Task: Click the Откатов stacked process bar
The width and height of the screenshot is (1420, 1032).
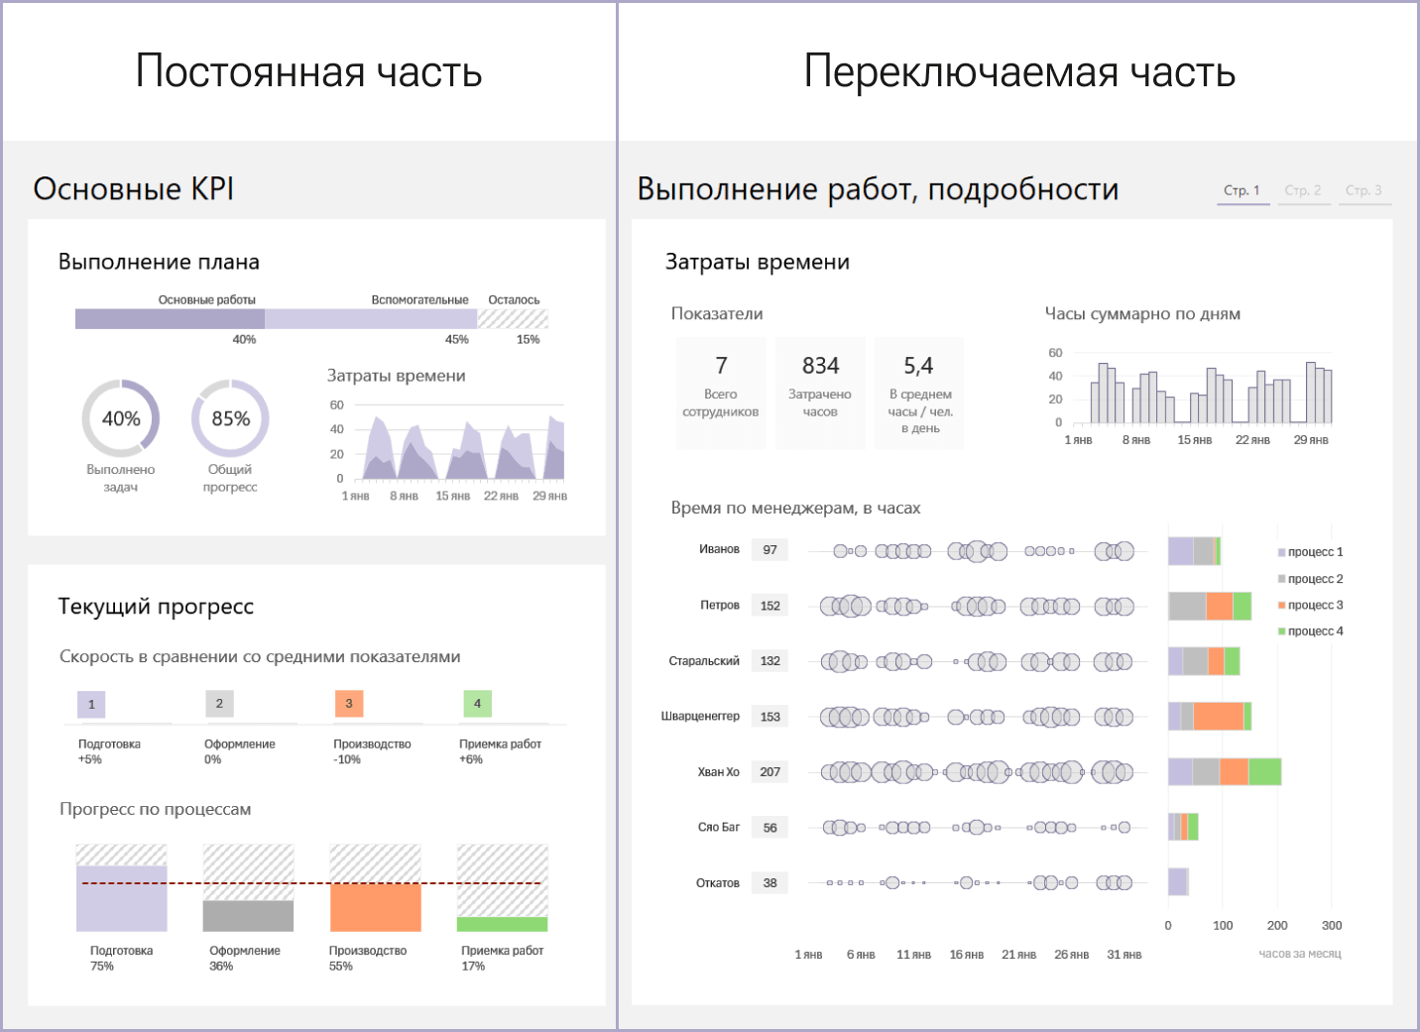Action: [x=1178, y=881]
